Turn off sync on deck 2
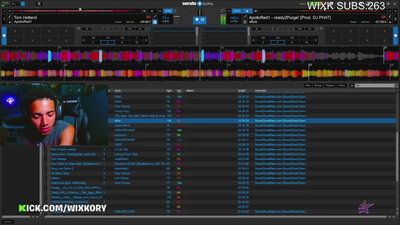Screen dimensions: 400x225 pos(229,11)
